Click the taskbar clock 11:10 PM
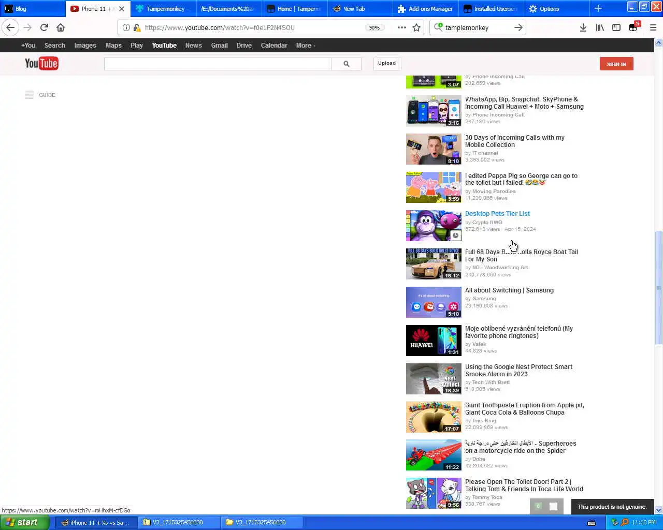This screenshot has width=663, height=530. pos(644,522)
